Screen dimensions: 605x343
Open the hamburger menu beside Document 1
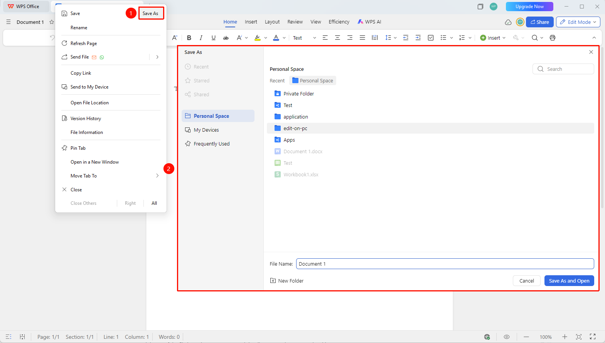[8, 22]
